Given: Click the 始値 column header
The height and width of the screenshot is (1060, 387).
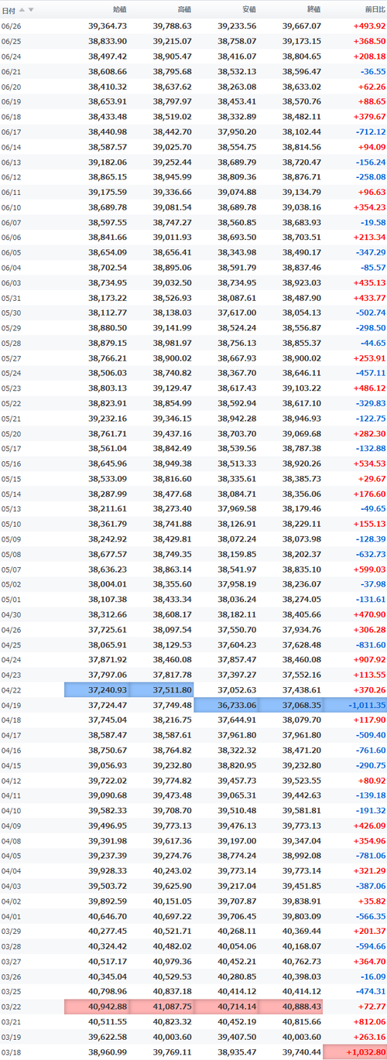Looking at the screenshot, I should (120, 10).
